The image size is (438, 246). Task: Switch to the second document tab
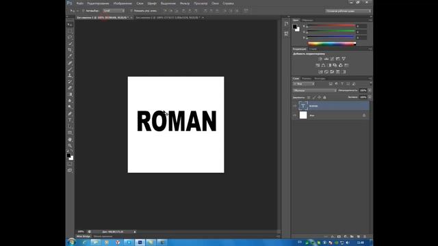pyautogui.click(x=168, y=18)
